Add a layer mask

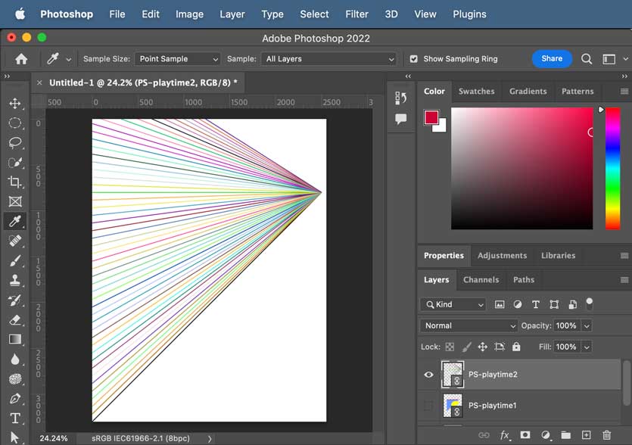point(525,435)
